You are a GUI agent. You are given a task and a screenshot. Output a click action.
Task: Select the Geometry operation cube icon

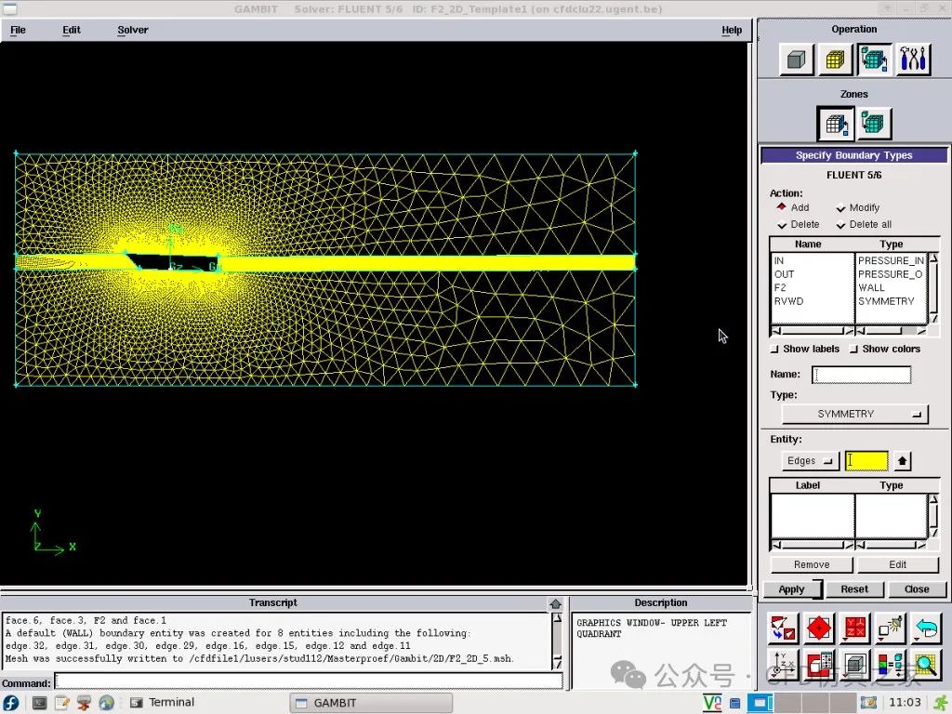(x=796, y=59)
